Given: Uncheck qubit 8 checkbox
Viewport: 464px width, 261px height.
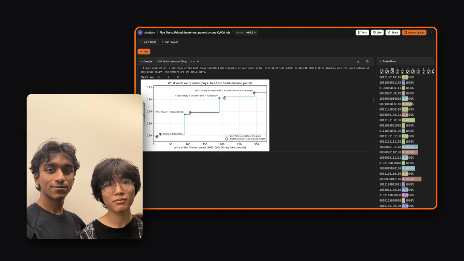Looking at the screenshot, I should pyautogui.click(x=403, y=72).
